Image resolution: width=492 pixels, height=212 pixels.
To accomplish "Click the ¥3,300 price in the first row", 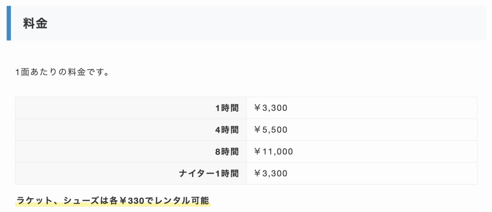I will [x=270, y=108].
